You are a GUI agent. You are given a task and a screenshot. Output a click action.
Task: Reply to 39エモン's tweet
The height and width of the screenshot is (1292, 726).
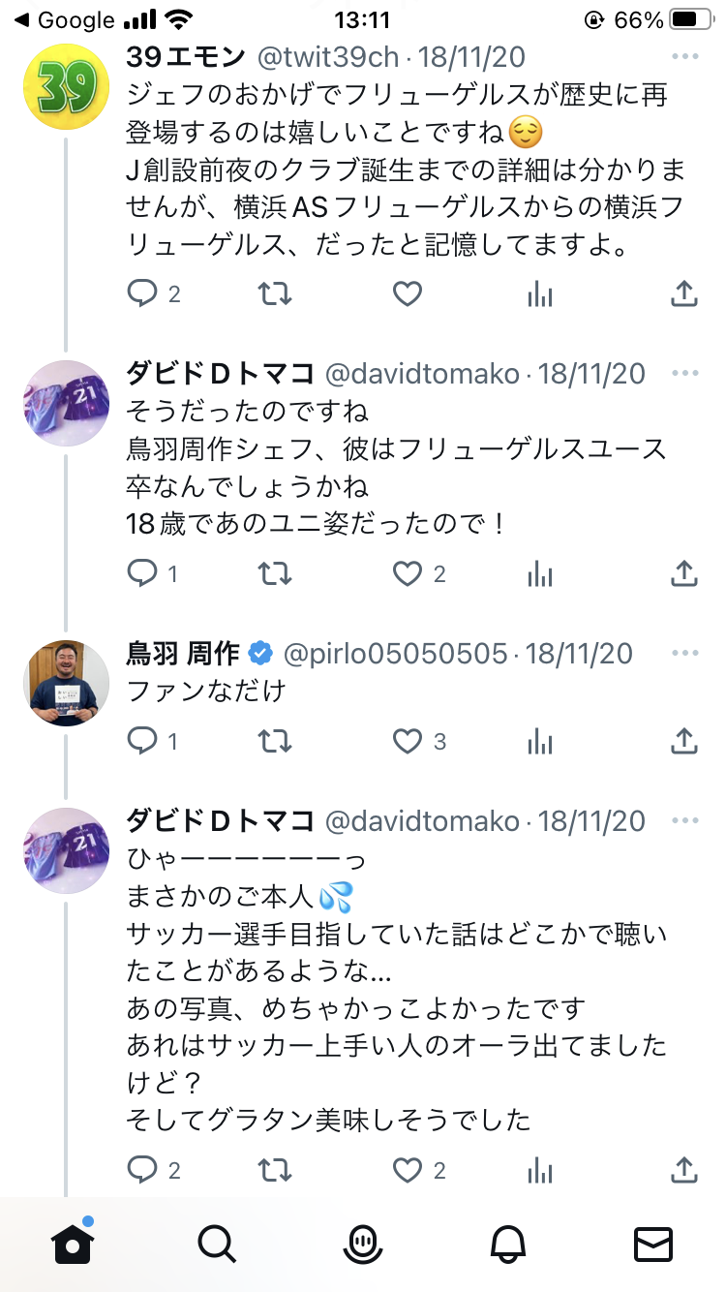(143, 293)
